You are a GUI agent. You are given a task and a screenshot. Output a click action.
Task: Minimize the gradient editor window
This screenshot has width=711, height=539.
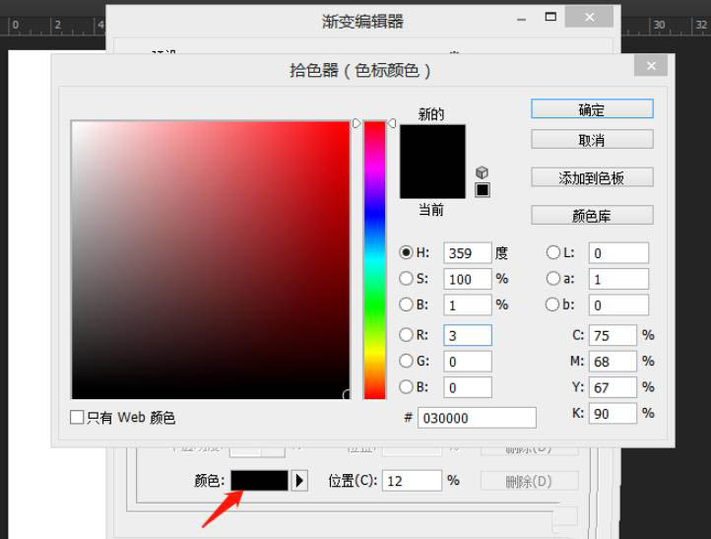coord(522,20)
